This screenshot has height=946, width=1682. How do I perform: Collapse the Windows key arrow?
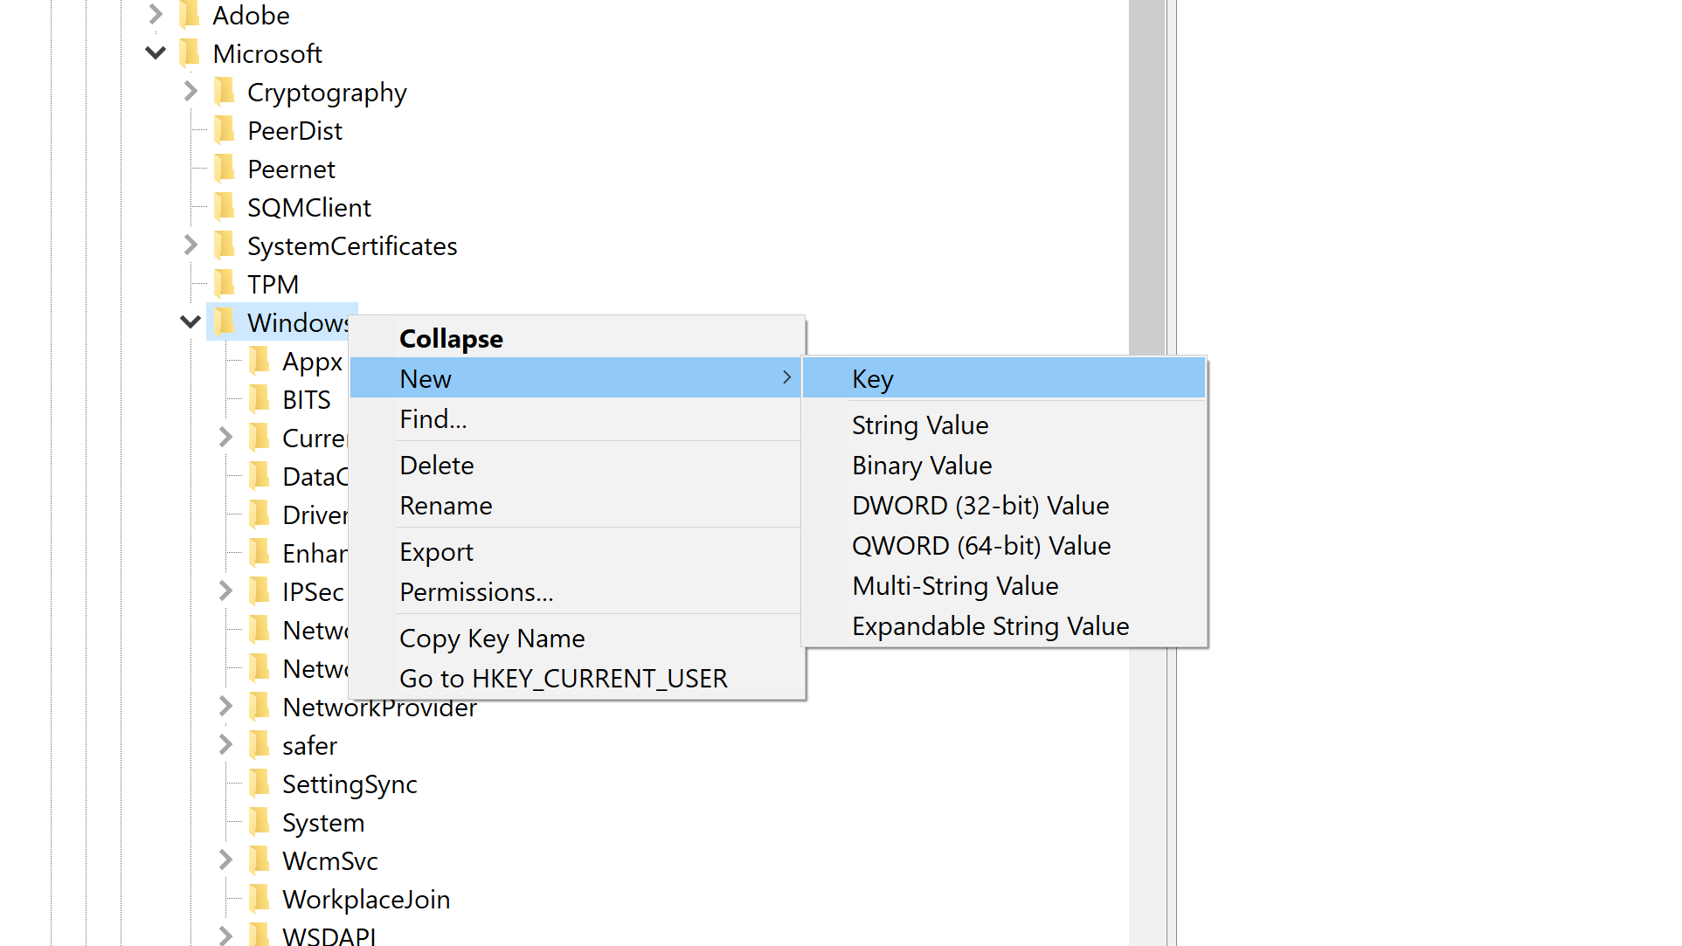click(190, 322)
